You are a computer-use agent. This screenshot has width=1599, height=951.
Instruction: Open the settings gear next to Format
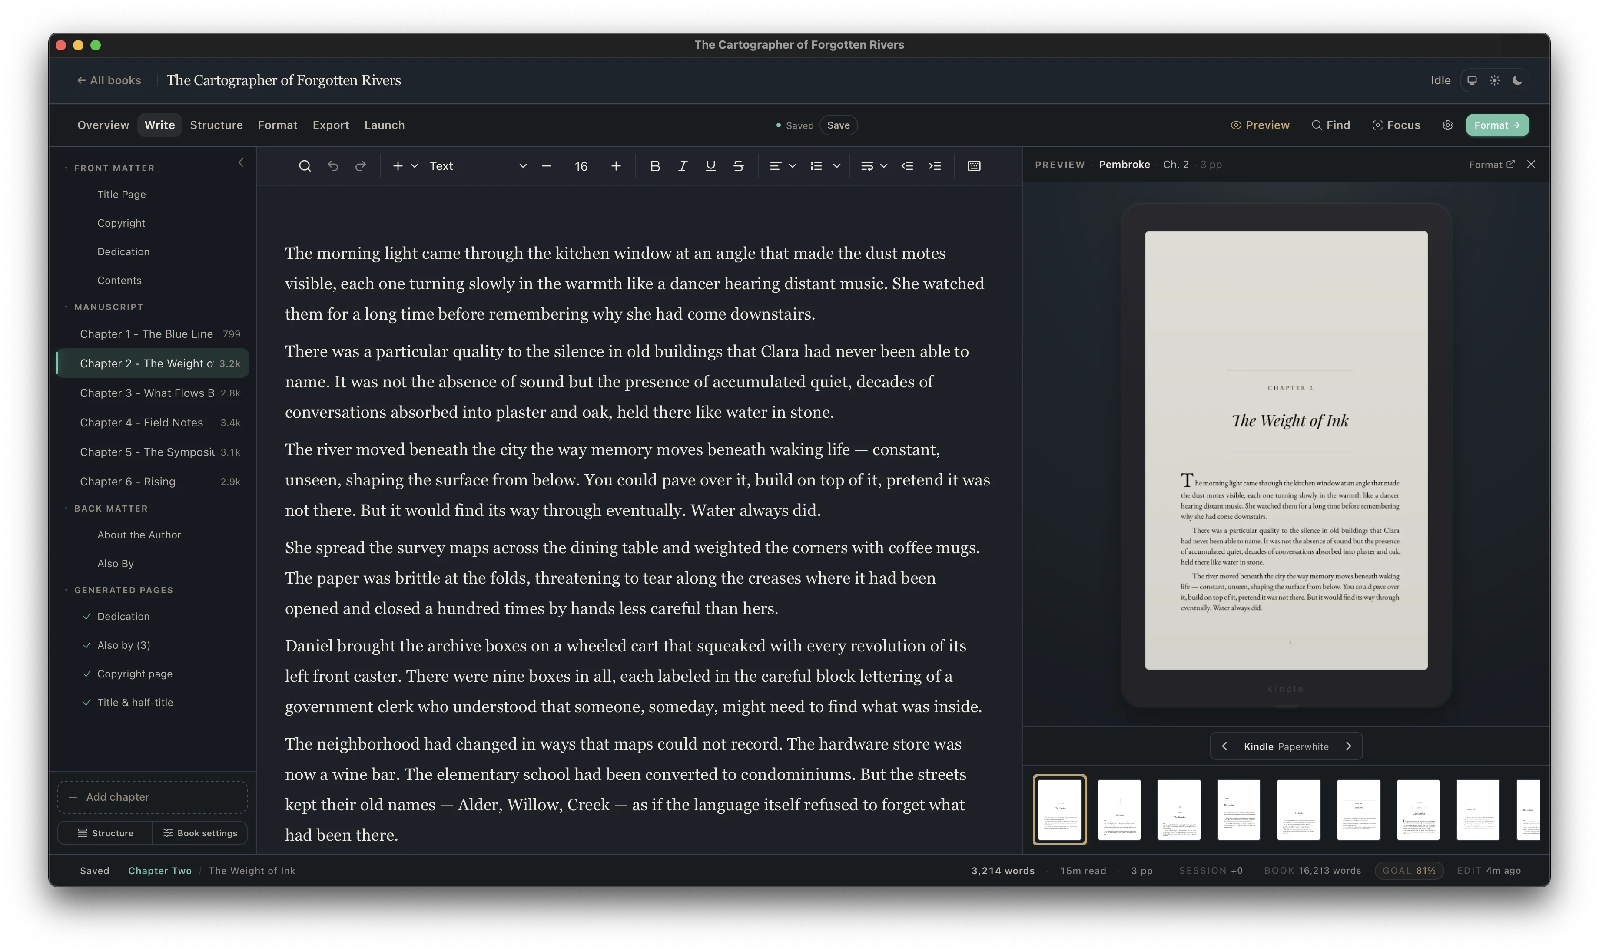coord(1447,125)
